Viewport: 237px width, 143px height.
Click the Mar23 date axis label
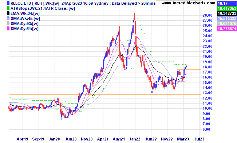[183, 139]
